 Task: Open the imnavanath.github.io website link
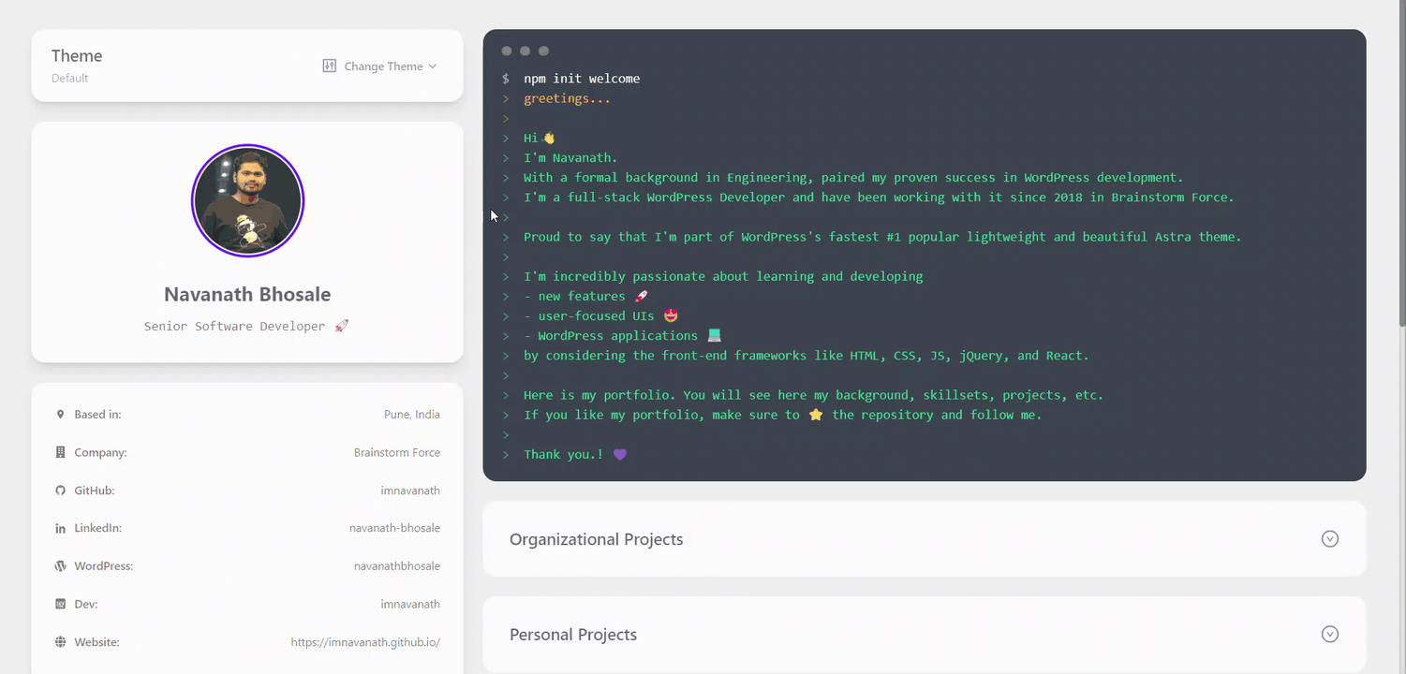(x=365, y=642)
